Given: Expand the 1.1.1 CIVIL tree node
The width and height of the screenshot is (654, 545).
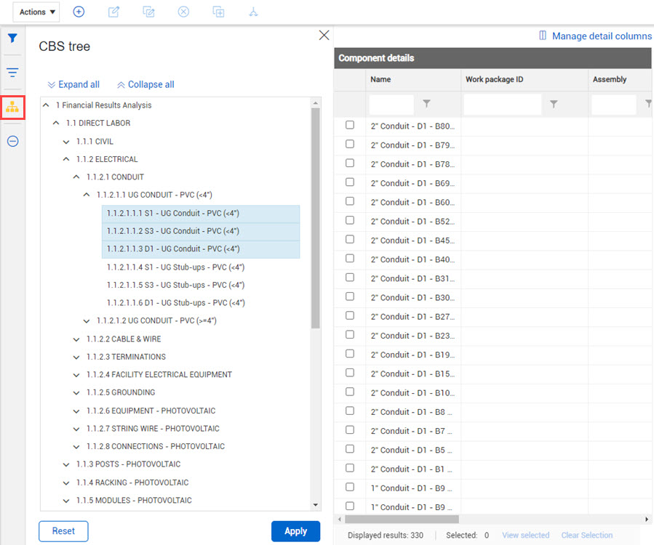Looking at the screenshot, I should (66, 141).
